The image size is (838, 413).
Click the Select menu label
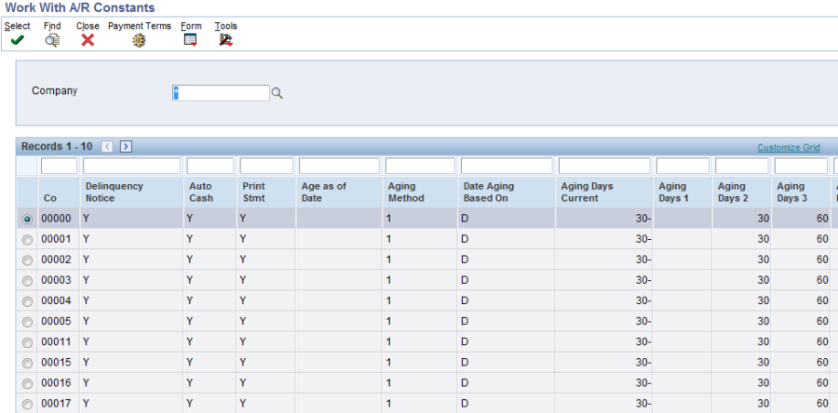coord(17,26)
